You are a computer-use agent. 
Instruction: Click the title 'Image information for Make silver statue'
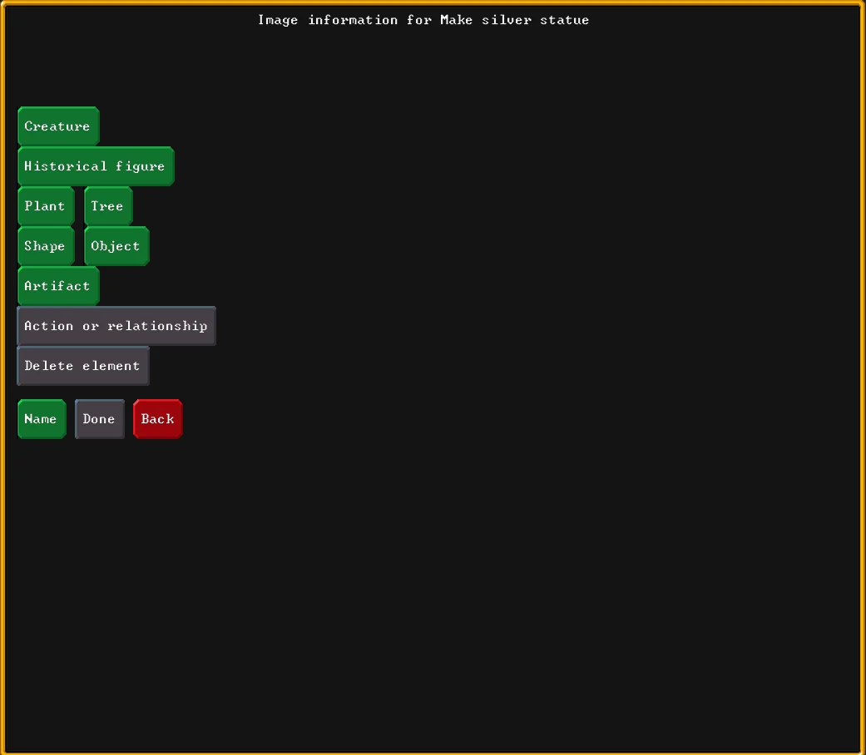pyautogui.click(x=423, y=21)
